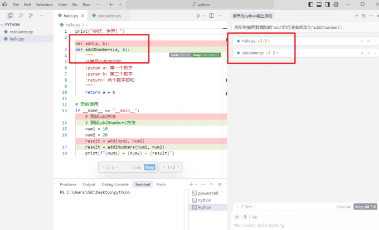Select powershell terminal in terminal list
Screen dimensions: 379x230
point(208,193)
